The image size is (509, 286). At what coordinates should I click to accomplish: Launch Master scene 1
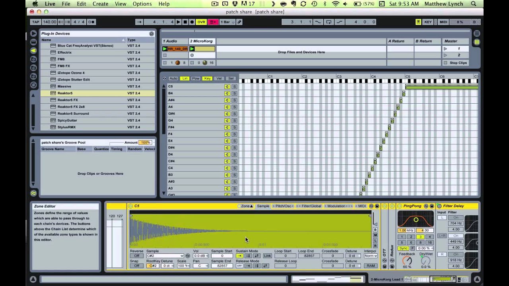pos(445,49)
